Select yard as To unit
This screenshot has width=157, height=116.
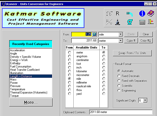104,94
